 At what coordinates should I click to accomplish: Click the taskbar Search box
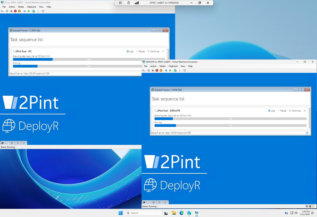click(144, 213)
